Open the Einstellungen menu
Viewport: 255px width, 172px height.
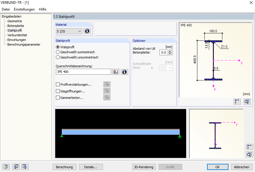(24, 9)
